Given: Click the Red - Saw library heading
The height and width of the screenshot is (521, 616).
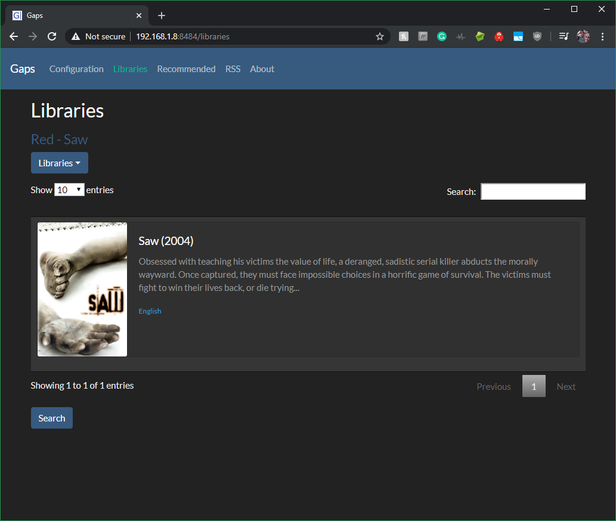Looking at the screenshot, I should point(59,139).
